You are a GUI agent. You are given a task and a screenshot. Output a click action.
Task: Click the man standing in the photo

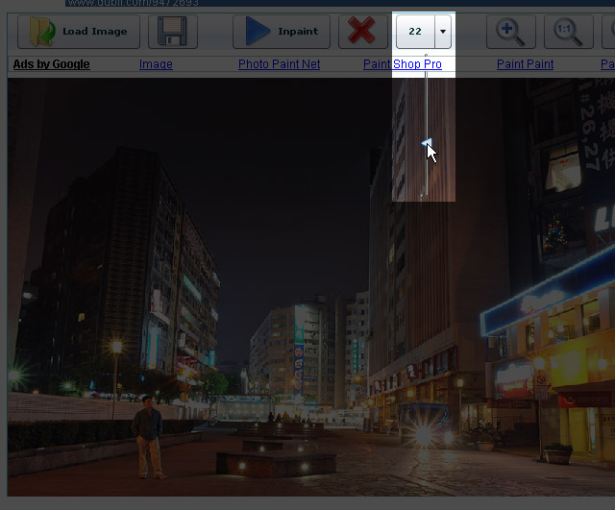(x=148, y=437)
